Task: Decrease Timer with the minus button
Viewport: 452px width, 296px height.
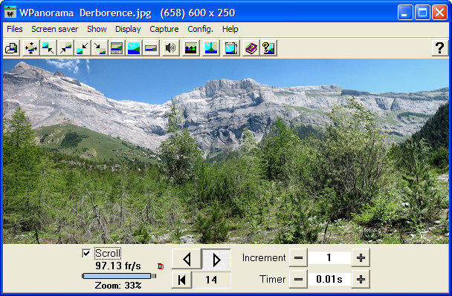Action: coord(298,279)
